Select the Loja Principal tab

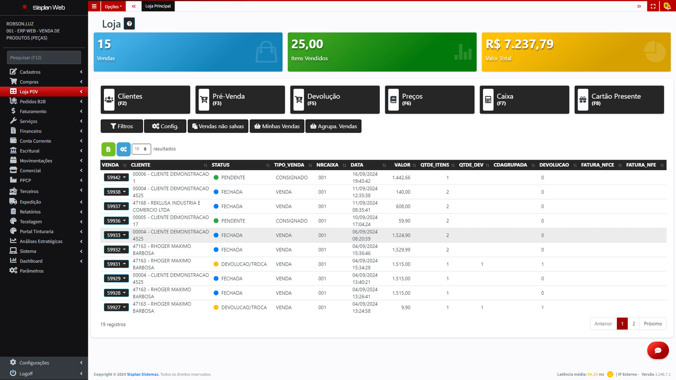(158, 6)
